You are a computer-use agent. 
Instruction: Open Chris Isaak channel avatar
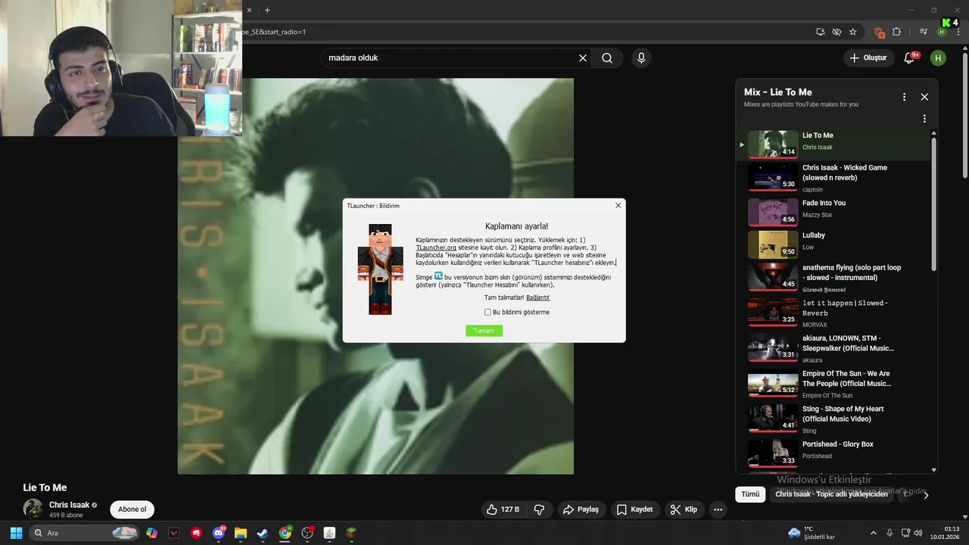pyautogui.click(x=33, y=509)
